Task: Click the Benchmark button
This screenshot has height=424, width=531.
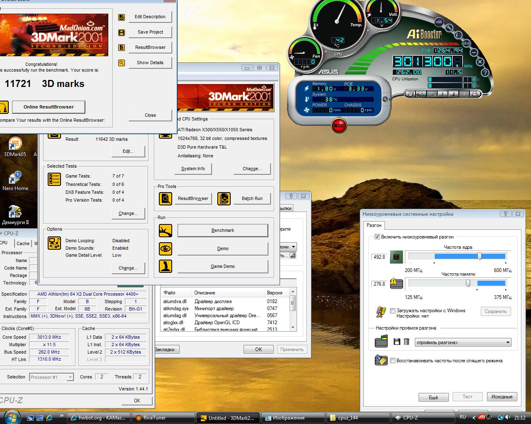Action: pyautogui.click(x=223, y=231)
